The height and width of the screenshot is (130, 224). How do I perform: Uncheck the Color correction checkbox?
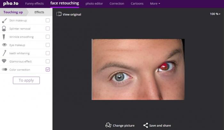48,69
